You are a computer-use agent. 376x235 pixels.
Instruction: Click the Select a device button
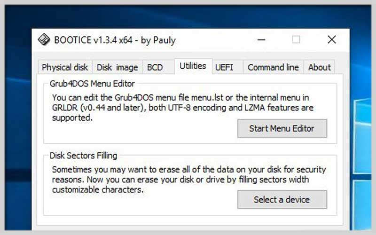pyautogui.click(x=282, y=199)
